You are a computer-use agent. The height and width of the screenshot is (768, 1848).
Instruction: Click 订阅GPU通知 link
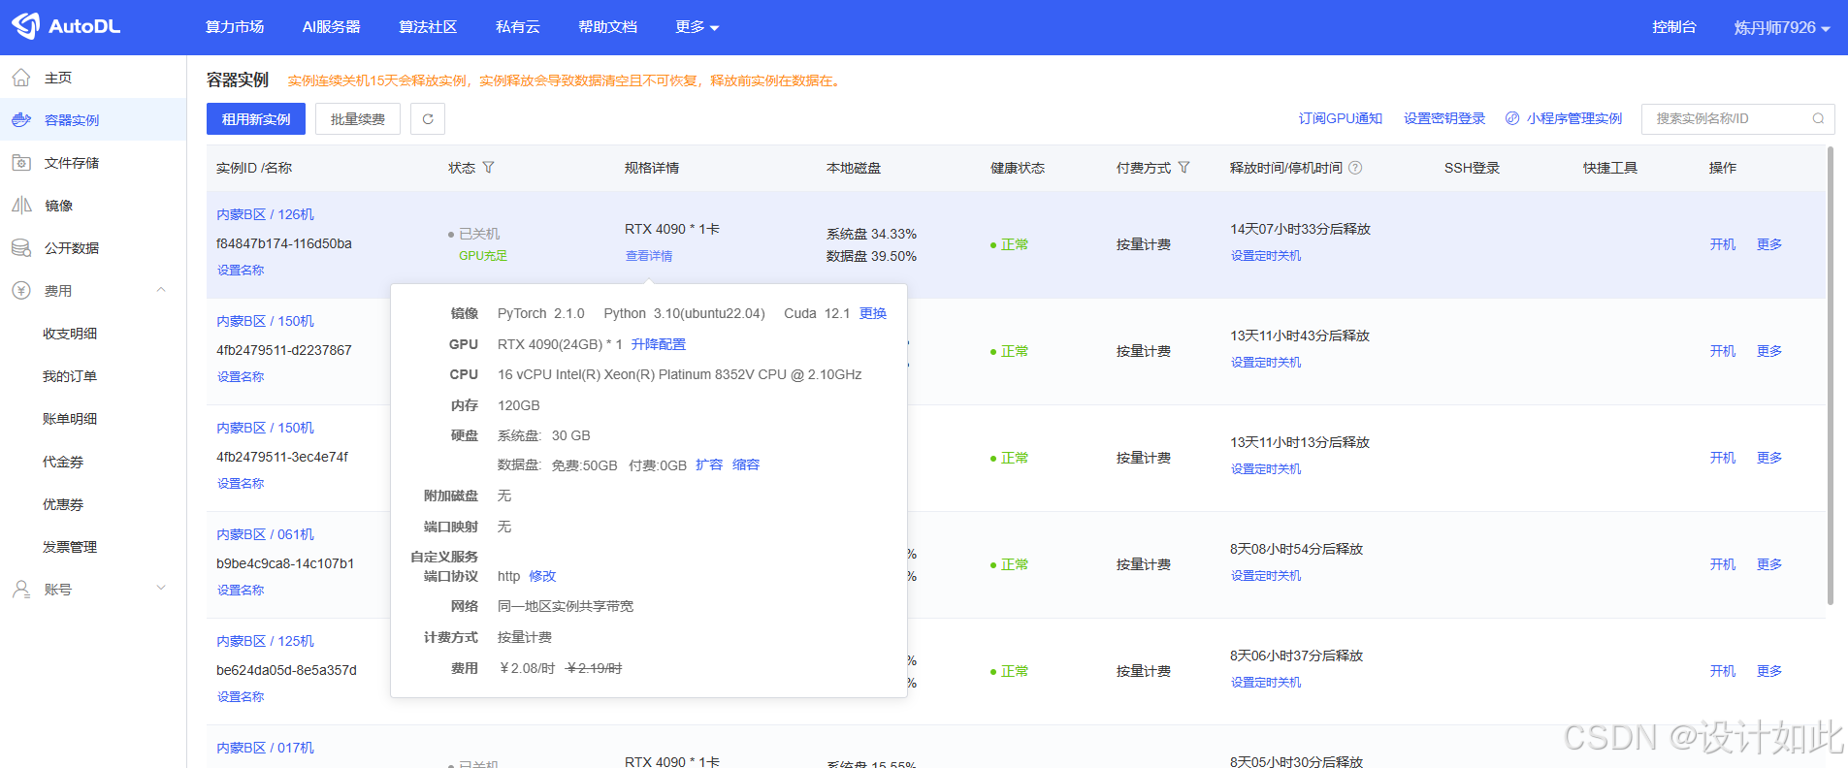pos(1340,118)
